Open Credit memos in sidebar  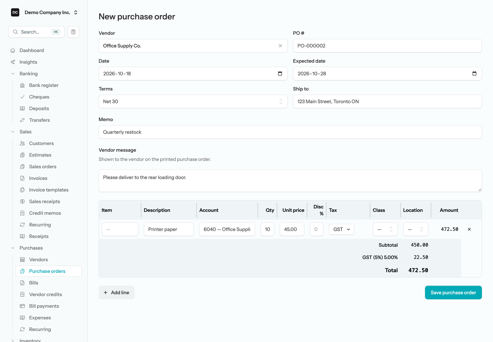click(x=49, y=213)
